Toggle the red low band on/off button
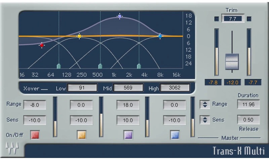The width and height of the screenshot is (269, 160). (35, 135)
